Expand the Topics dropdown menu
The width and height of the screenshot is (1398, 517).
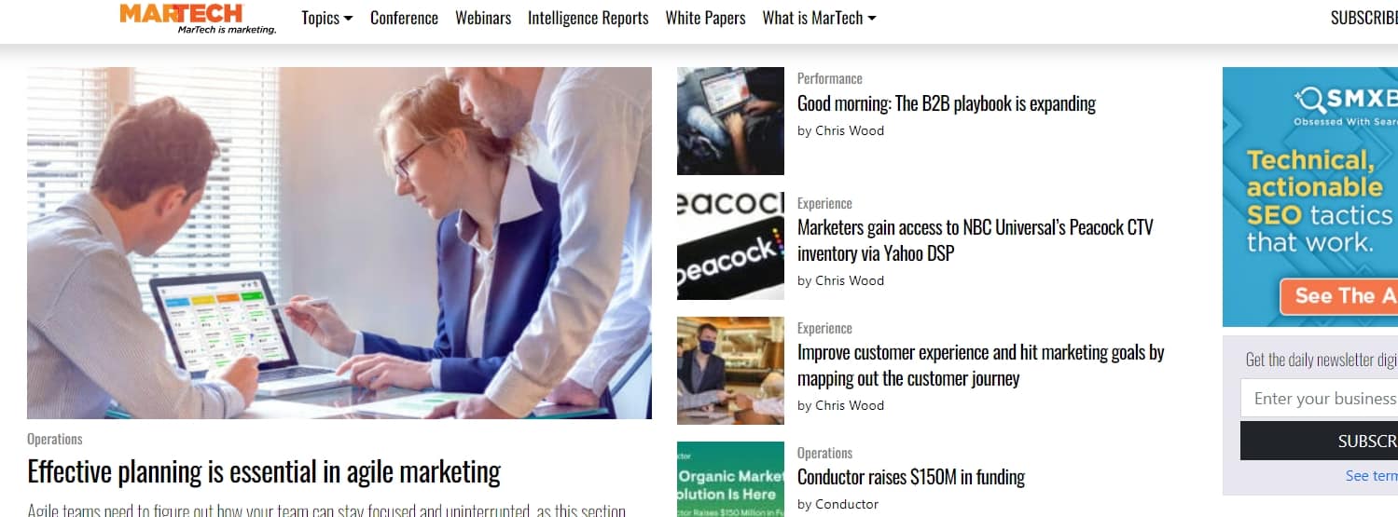tap(327, 18)
